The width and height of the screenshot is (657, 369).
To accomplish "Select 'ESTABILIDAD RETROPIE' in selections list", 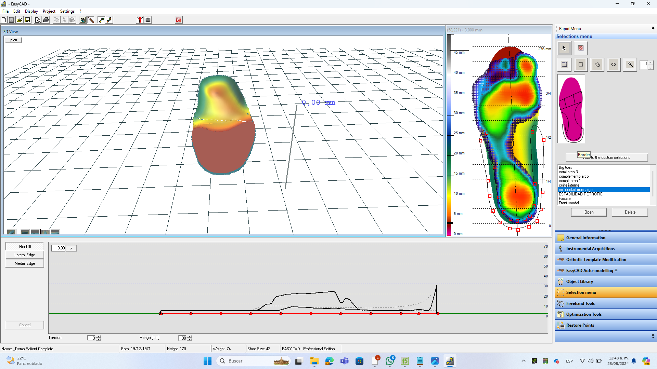I will click(x=580, y=194).
